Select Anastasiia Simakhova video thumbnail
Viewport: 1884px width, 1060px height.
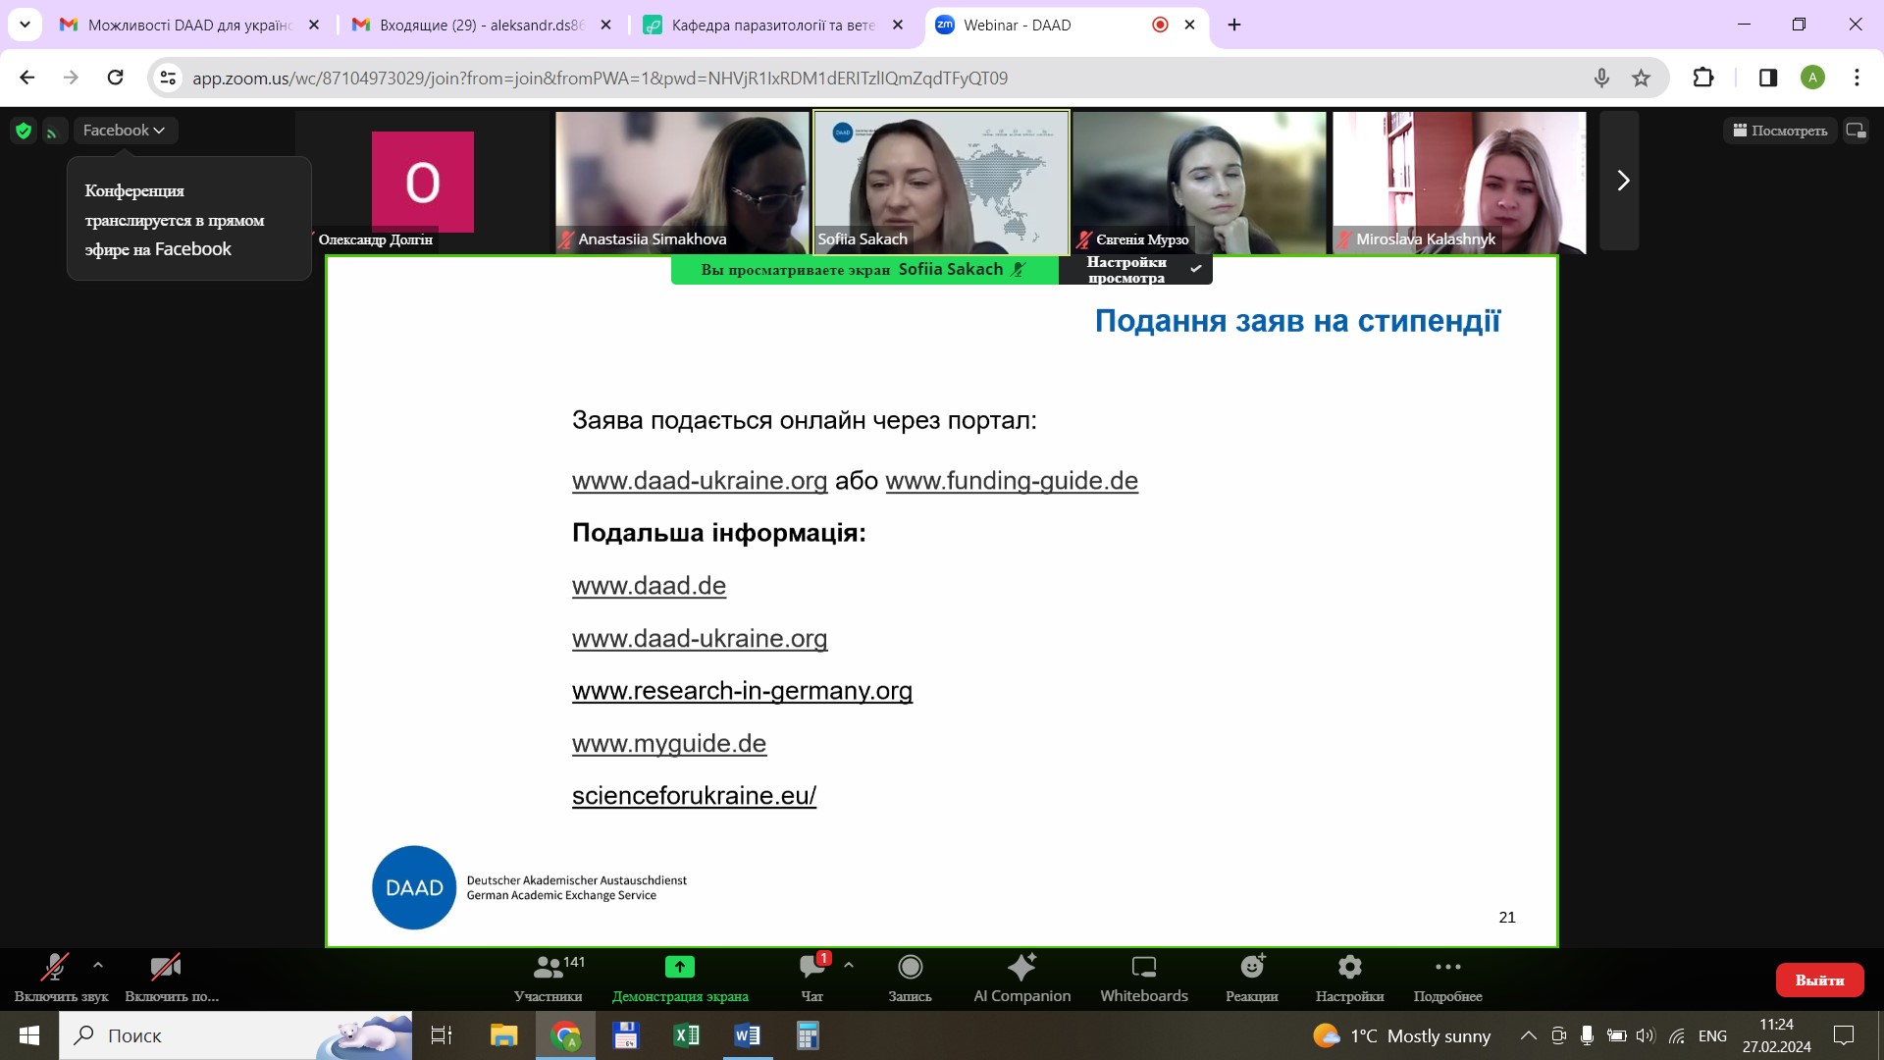[x=682, y=182]
